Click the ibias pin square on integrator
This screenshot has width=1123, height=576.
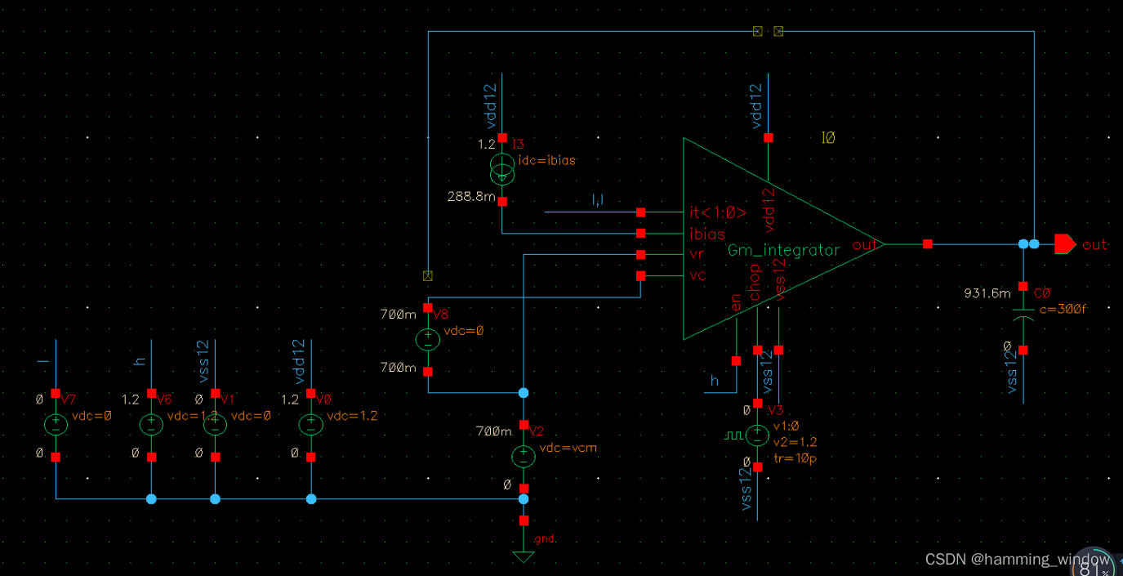coord(641,234)
